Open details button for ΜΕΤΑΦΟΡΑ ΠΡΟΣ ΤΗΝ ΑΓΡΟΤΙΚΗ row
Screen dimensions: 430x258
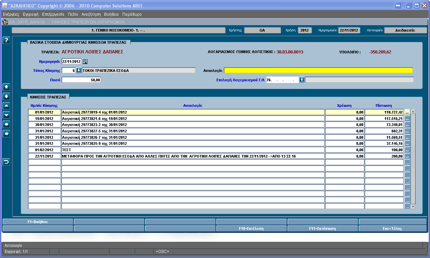pyautogui.click(x=407, y=156)
